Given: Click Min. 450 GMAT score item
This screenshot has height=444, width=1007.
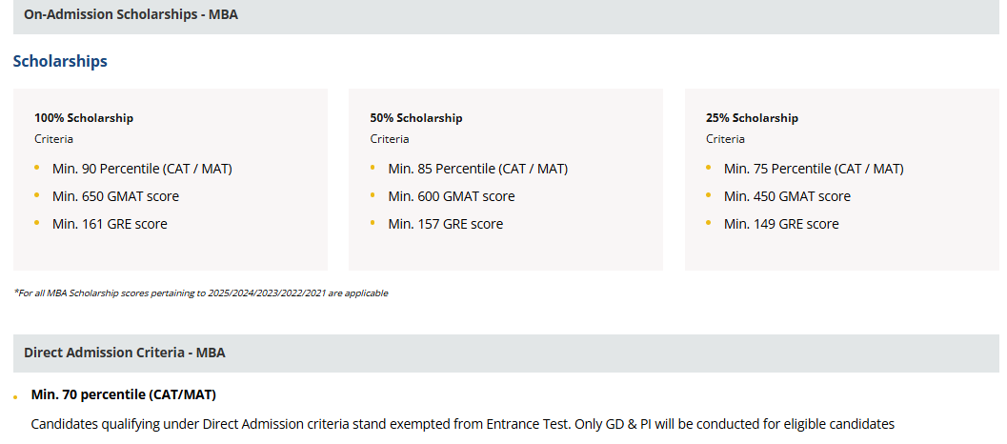Looking at the screenshot, I should point(787,196).
